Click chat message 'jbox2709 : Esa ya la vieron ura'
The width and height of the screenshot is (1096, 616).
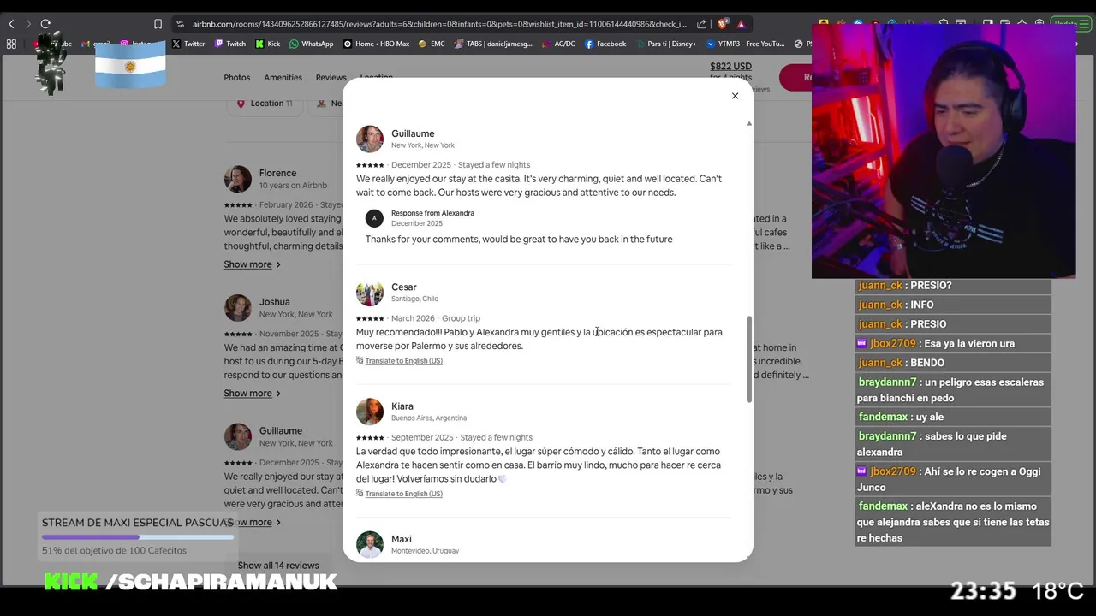[x=953, y=343]
